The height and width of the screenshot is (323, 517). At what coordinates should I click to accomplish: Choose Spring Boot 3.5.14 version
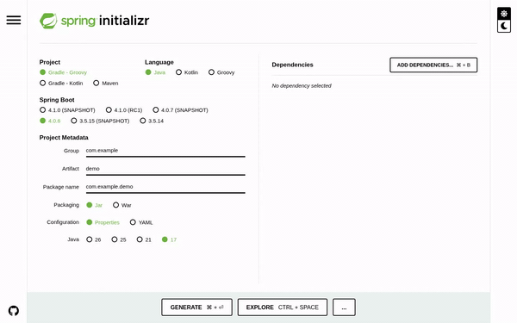coord(152,121)
